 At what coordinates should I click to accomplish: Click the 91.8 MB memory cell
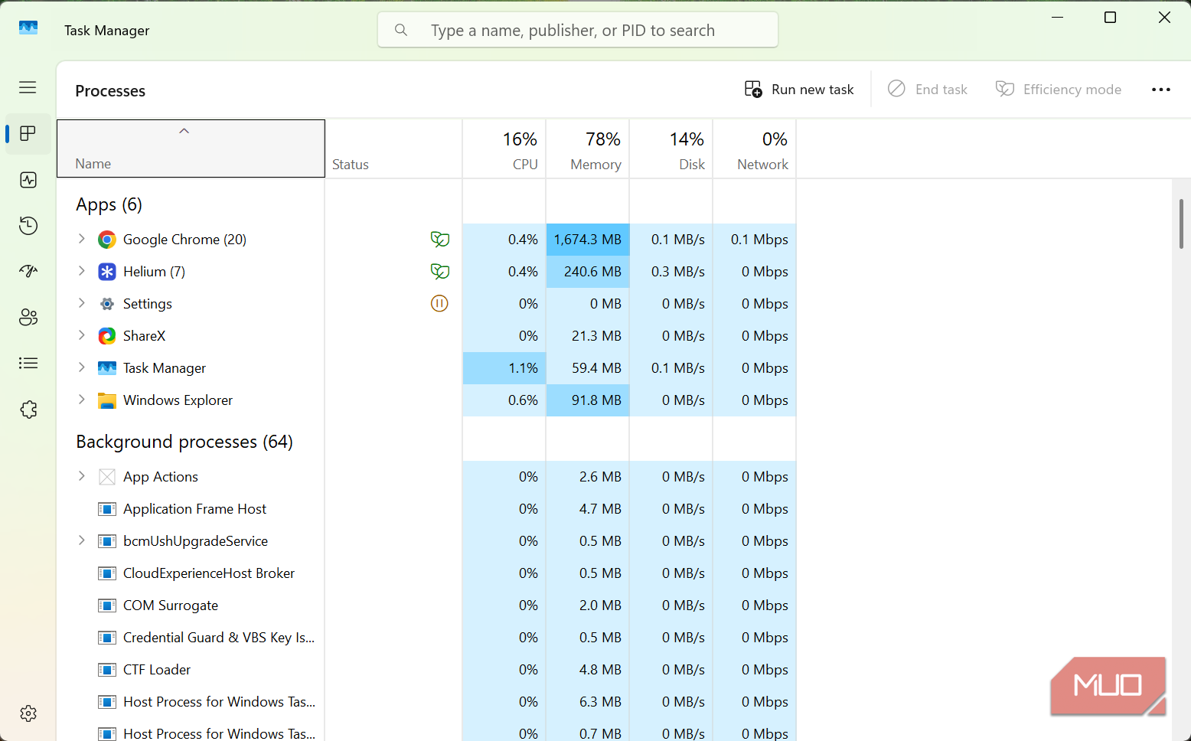click(x=588, y=400)
